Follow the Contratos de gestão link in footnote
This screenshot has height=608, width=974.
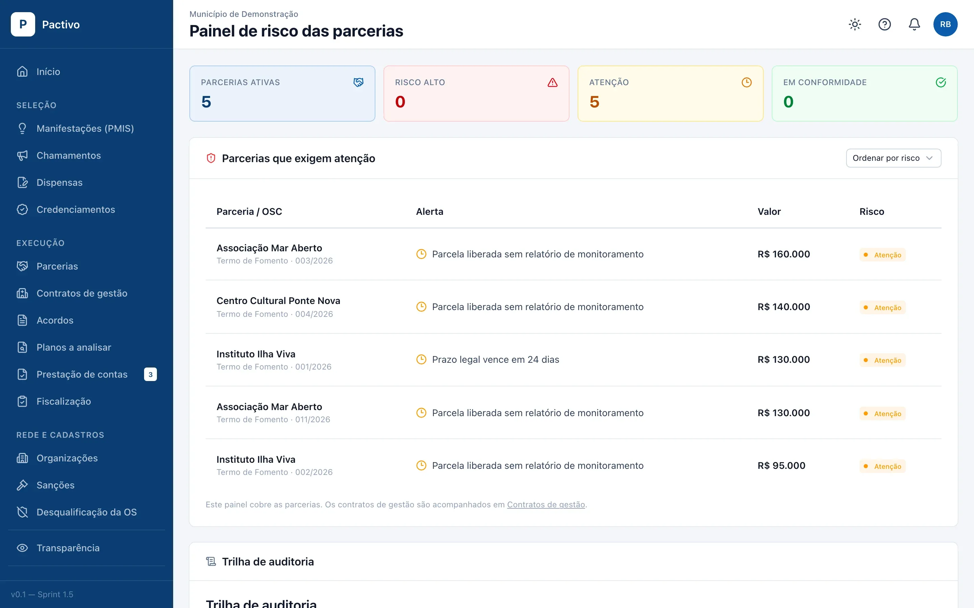pyautogui.click(x=546, y=504)
